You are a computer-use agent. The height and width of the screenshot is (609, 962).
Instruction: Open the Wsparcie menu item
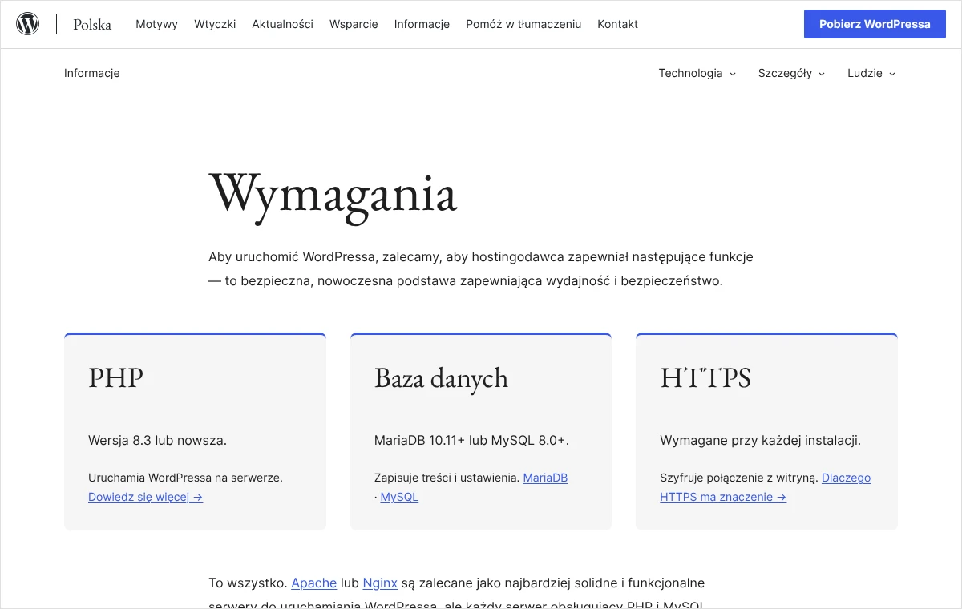[354, 24]
